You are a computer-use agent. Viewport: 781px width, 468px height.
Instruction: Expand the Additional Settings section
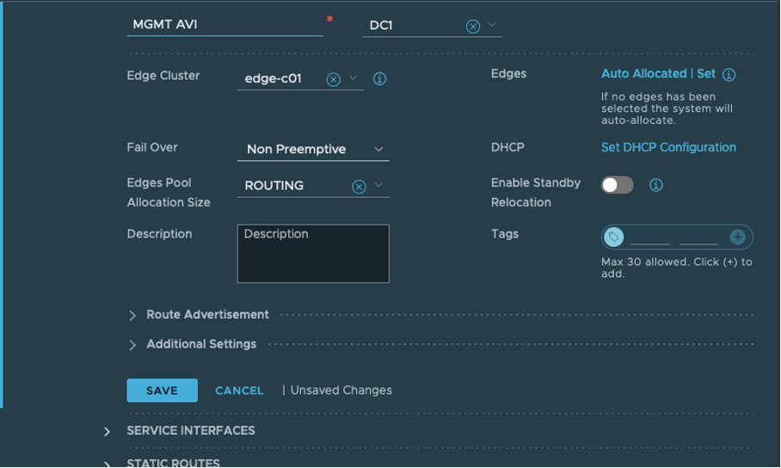pyautogui.click(x=132, y=345)
